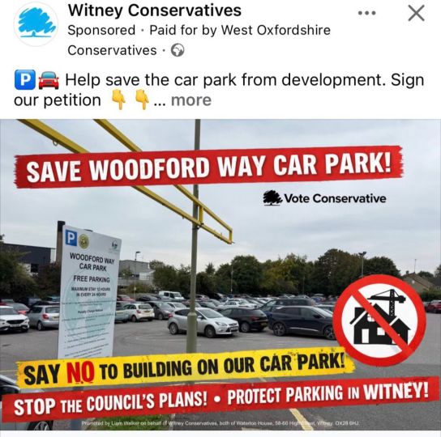
Task: Dismiss the sponsored post with the X
Action: [416, 13]
